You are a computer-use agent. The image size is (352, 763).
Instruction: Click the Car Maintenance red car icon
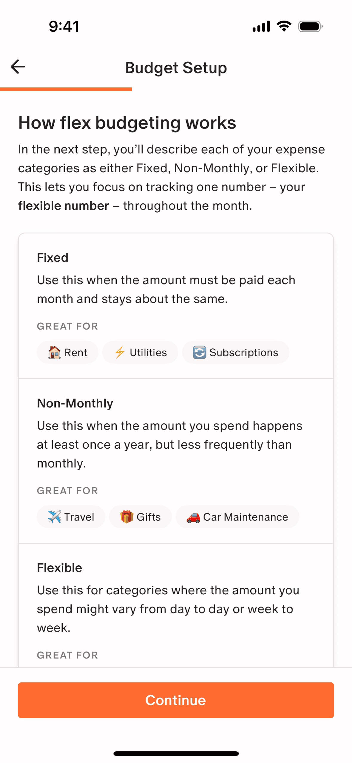click(193, 518)
